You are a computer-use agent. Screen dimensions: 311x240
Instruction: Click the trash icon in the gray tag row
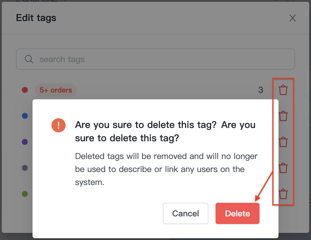283,168
